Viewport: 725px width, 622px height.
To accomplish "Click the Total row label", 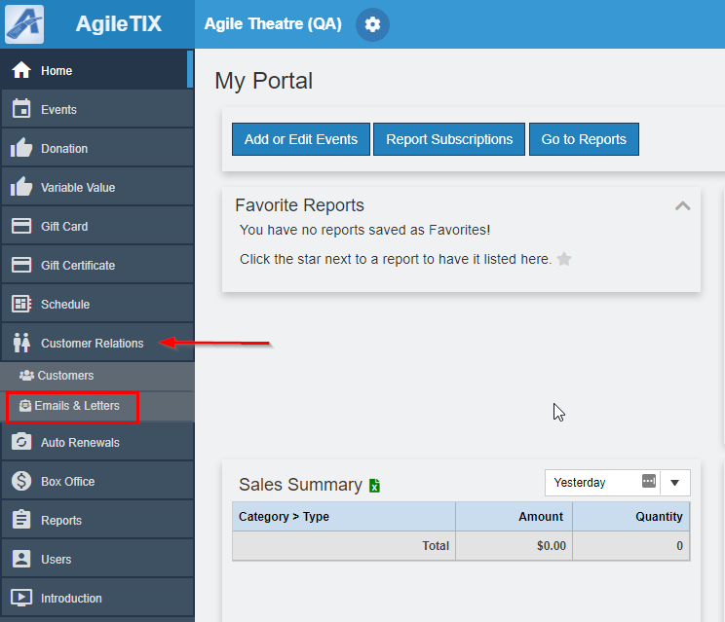I will click(x=436, y=546).
